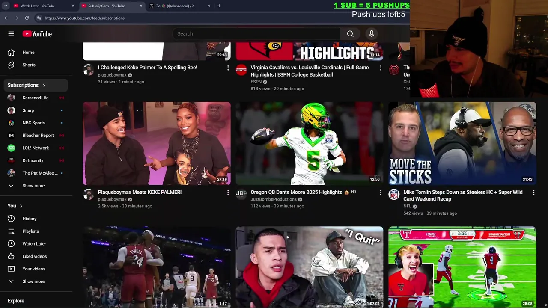
Task: Open Snarp channel
Action: tap(36, 110)
